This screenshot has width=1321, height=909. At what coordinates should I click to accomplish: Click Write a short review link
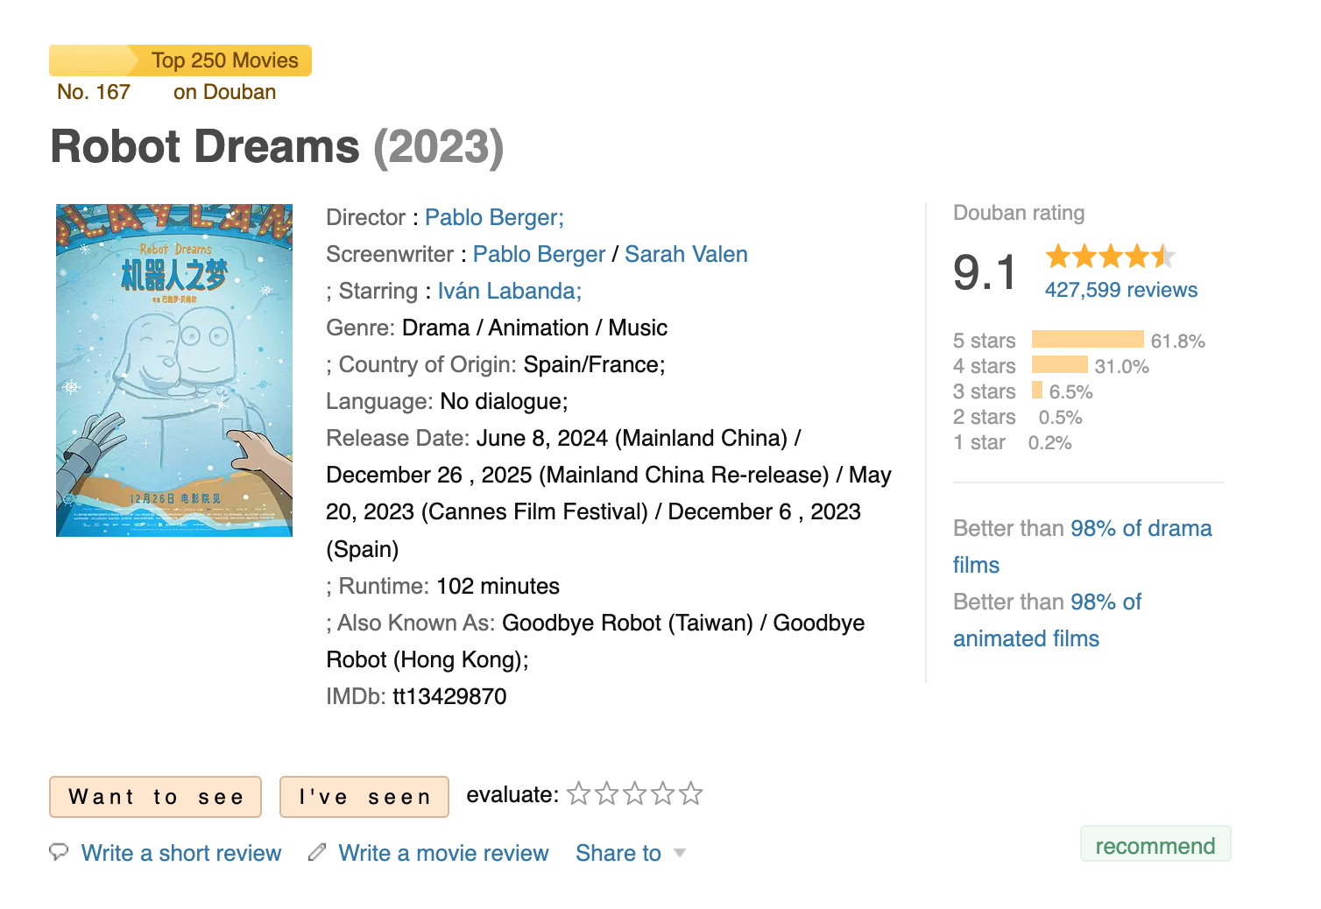tap(181, 853)
